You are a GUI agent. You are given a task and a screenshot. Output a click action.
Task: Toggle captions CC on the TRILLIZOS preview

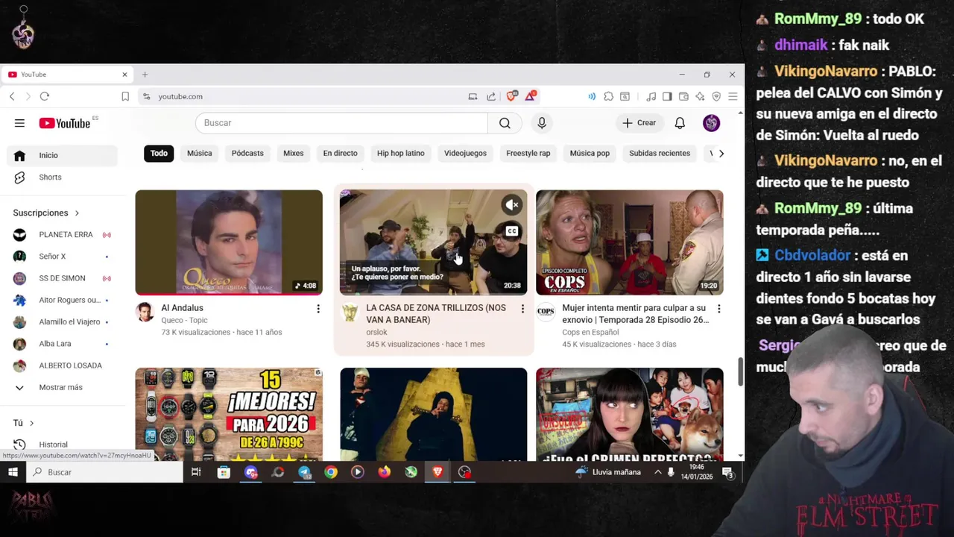512,231
